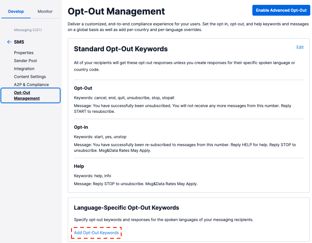Click Enable Advanced Opt-Out button
The height and width of the screenshot is (243, 312).
pyautogui.click(x=281, y=10)
